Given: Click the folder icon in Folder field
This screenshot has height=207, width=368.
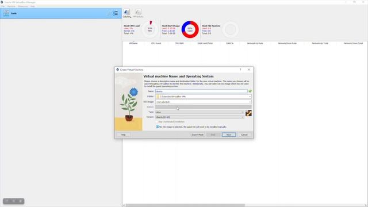Looking at the screenshot, I should pos(158,97).
